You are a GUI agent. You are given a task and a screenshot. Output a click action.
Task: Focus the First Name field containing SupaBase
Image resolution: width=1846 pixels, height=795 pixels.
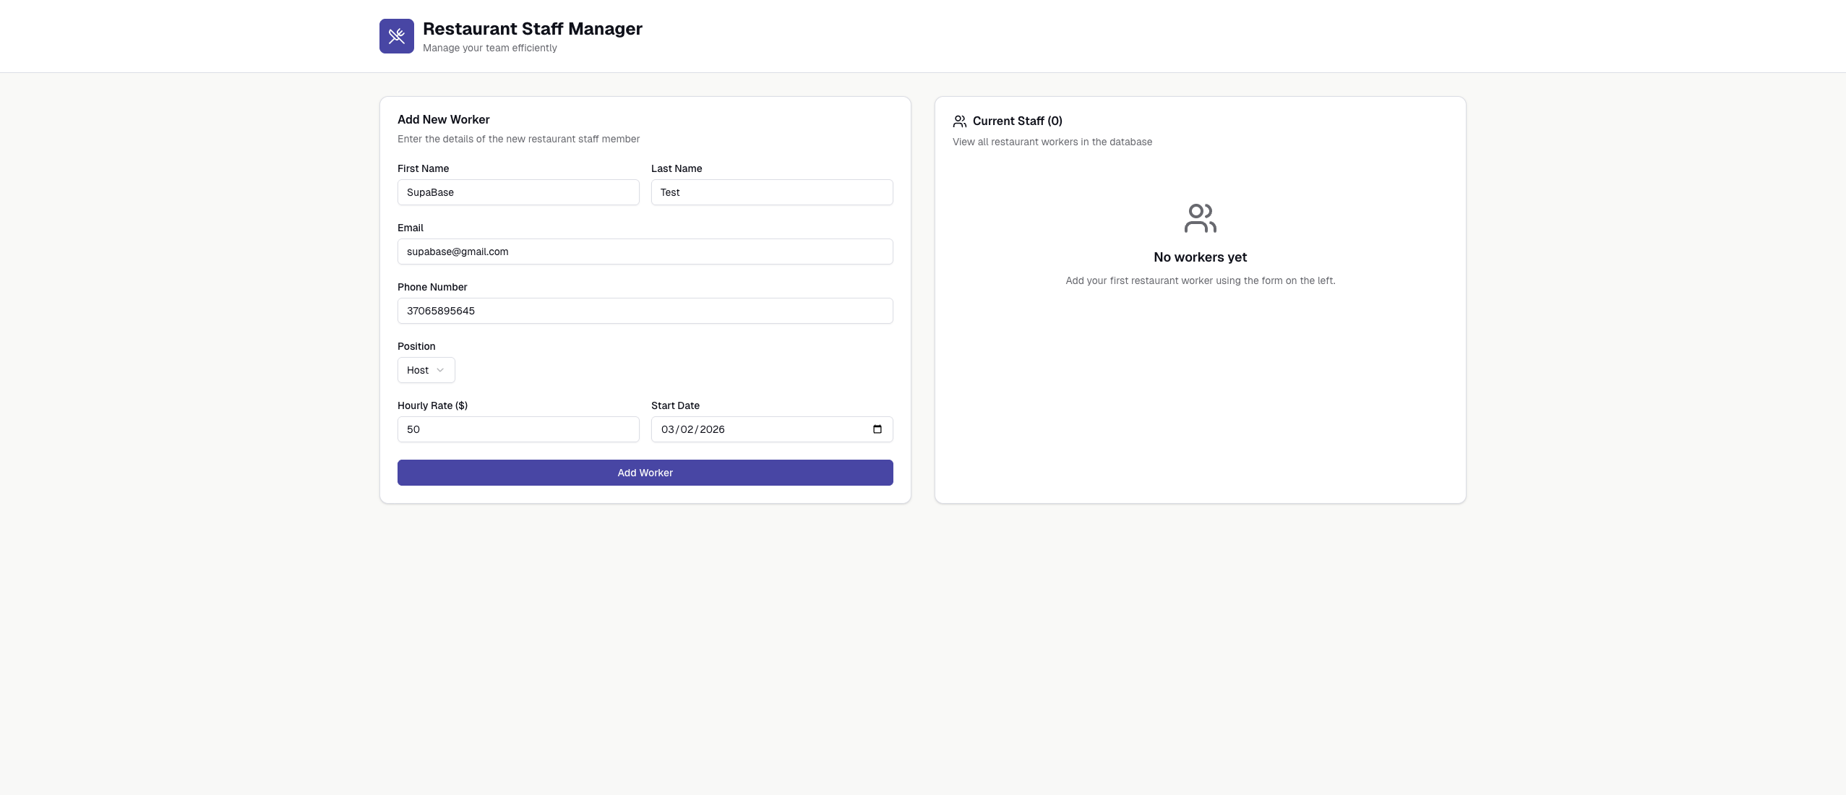tap(518, 192)
